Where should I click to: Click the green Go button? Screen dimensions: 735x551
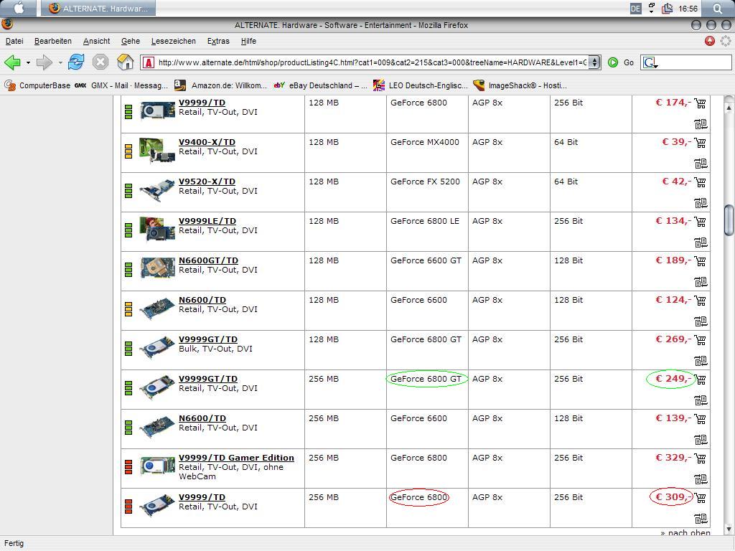(621, 62)
